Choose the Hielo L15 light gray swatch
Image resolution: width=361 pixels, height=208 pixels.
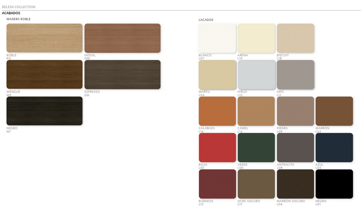point(256,75)
